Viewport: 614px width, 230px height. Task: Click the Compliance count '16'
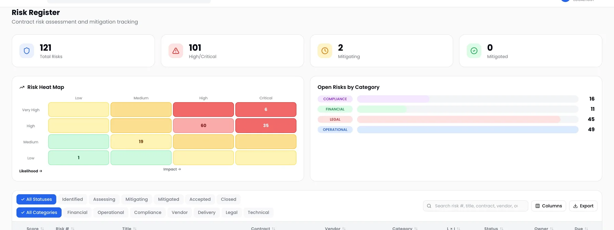pos(592,99)
